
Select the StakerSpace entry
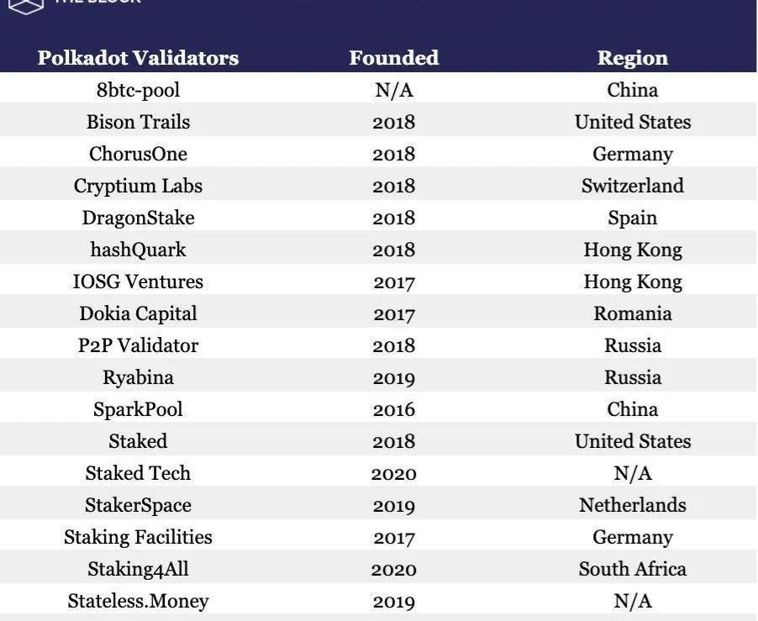click(138, 505)
